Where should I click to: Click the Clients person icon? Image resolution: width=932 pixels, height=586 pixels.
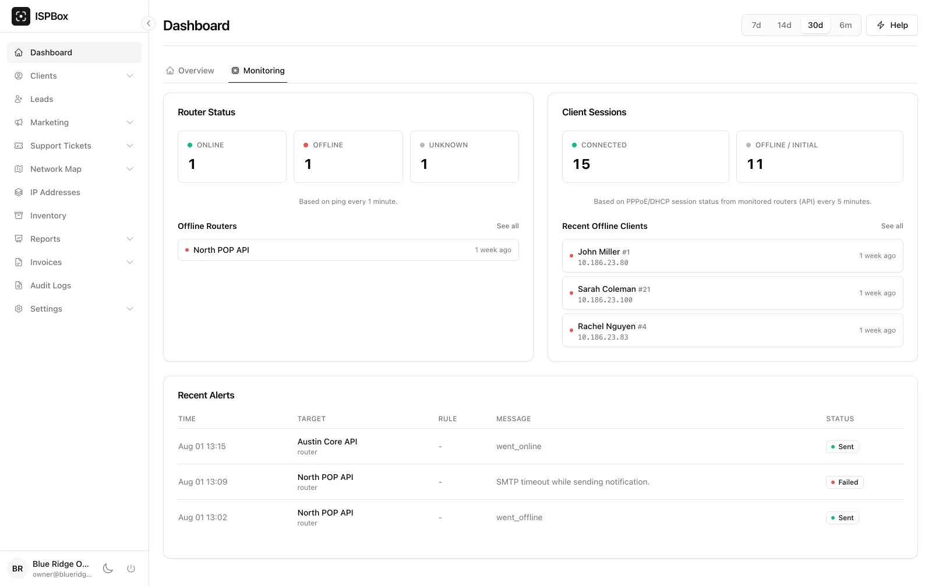tap(19, 76)
